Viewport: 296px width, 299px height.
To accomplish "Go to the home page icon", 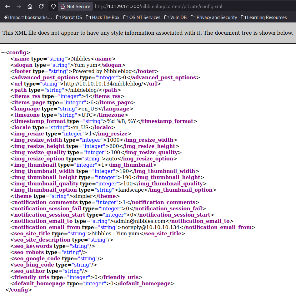I will click(30, 6).
